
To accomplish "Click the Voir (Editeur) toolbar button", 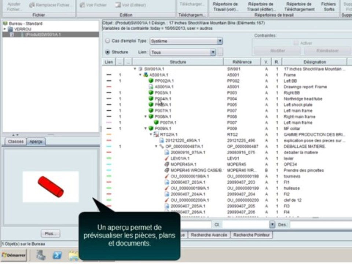I will tap(131, 5).
